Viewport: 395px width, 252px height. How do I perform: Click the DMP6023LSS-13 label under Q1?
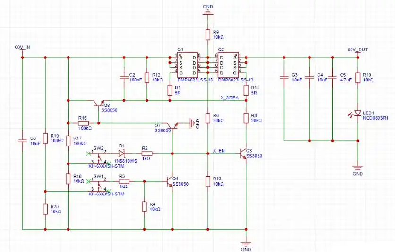(195, 80)
